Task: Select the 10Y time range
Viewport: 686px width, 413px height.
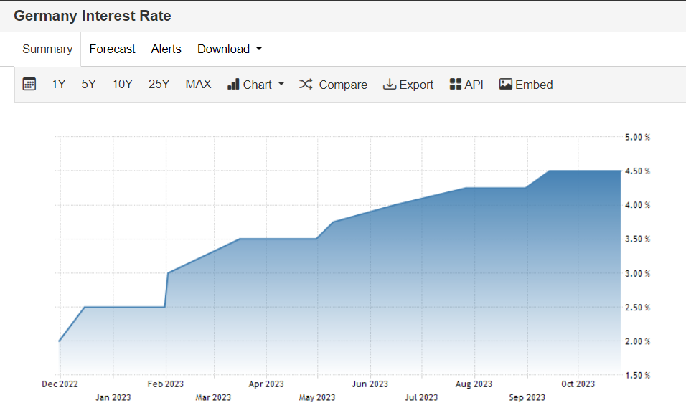Action: pyautogui.click(x=122, y=85)
